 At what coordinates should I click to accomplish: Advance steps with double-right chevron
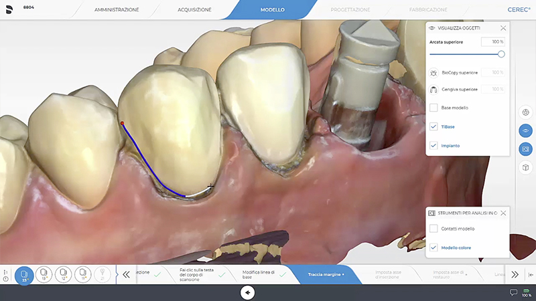click(515, 274)
